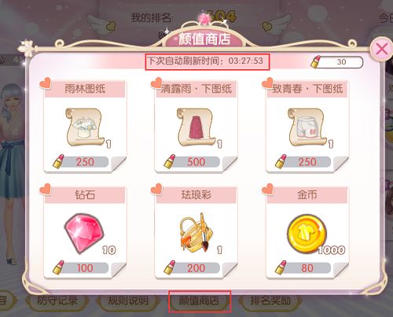Select the 致青春·下图纸 shorts scroll icon
Image resolution: width=393 pixels, height=317 pixels.
[307, 127]
